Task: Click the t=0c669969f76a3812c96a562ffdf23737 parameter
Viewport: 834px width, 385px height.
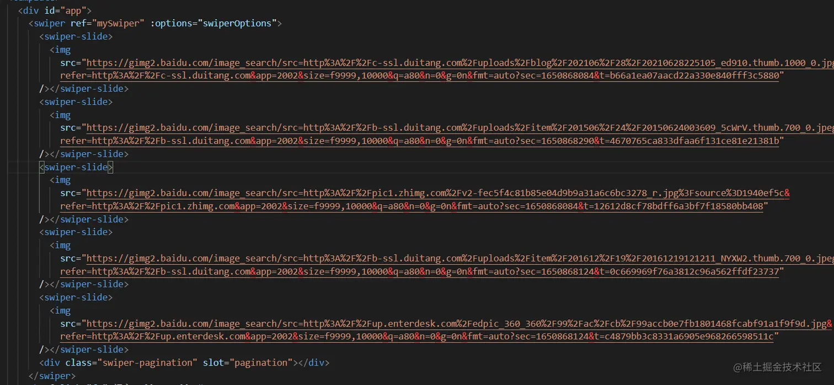Action: click(x=689, y=271)
